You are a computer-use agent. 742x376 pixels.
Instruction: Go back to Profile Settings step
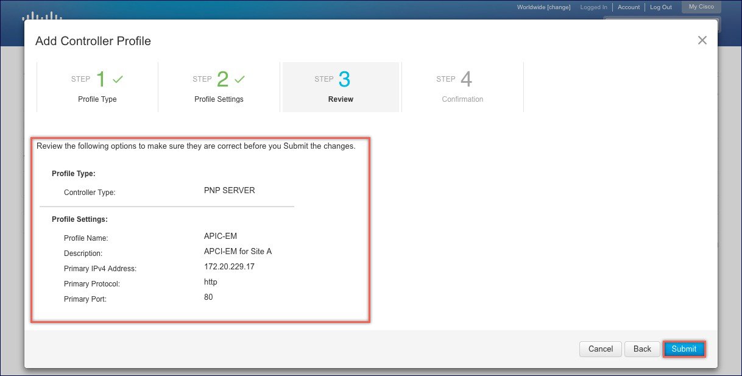click(x=642, y=349)
